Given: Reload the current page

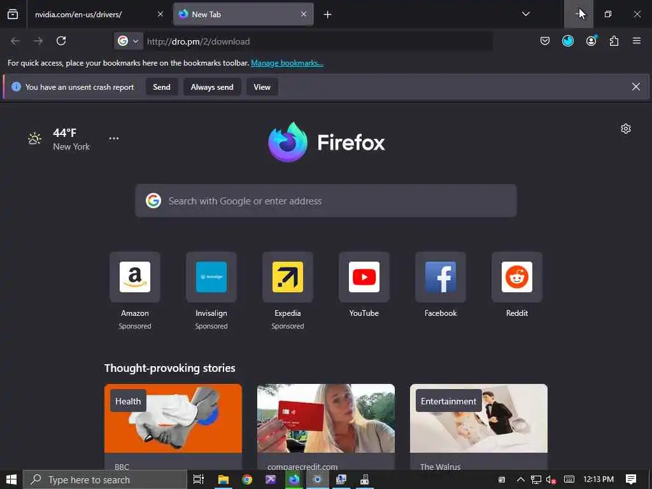Looking at the screenshot, I should tap(61, 41).
